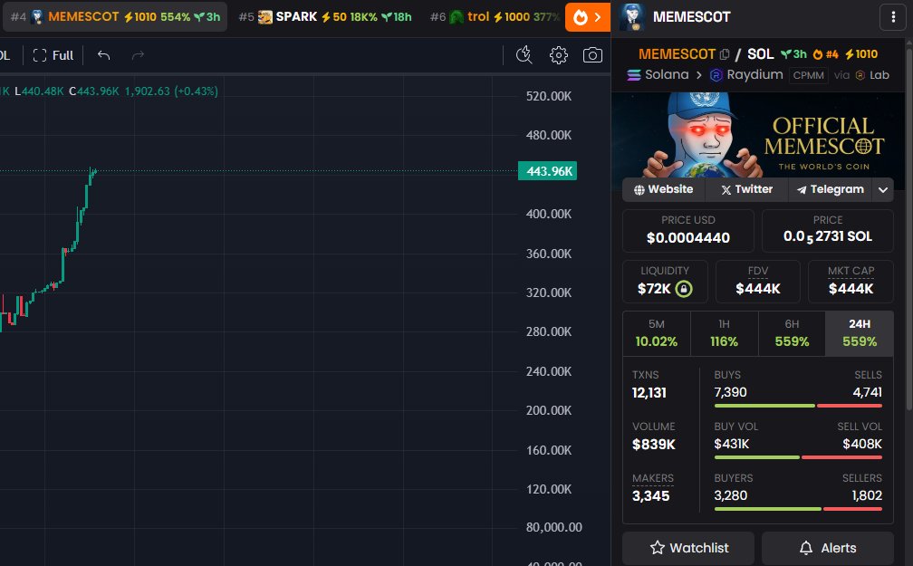
Task: Open trending token #4 MEMESCOT
Action: [115, 17]
